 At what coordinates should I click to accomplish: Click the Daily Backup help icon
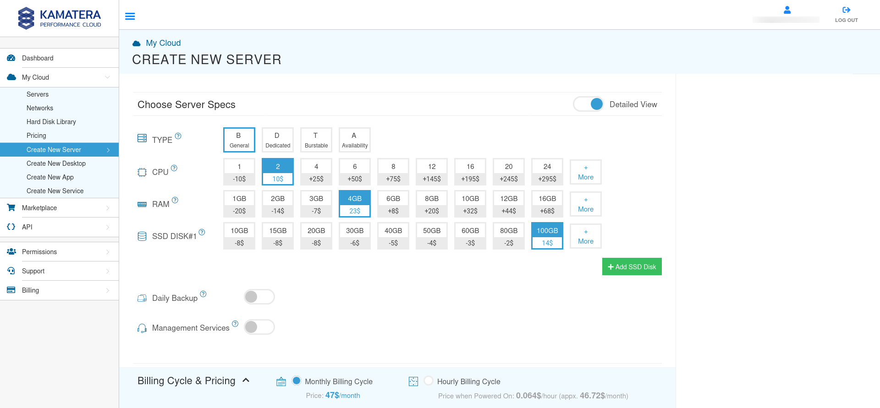203,294
